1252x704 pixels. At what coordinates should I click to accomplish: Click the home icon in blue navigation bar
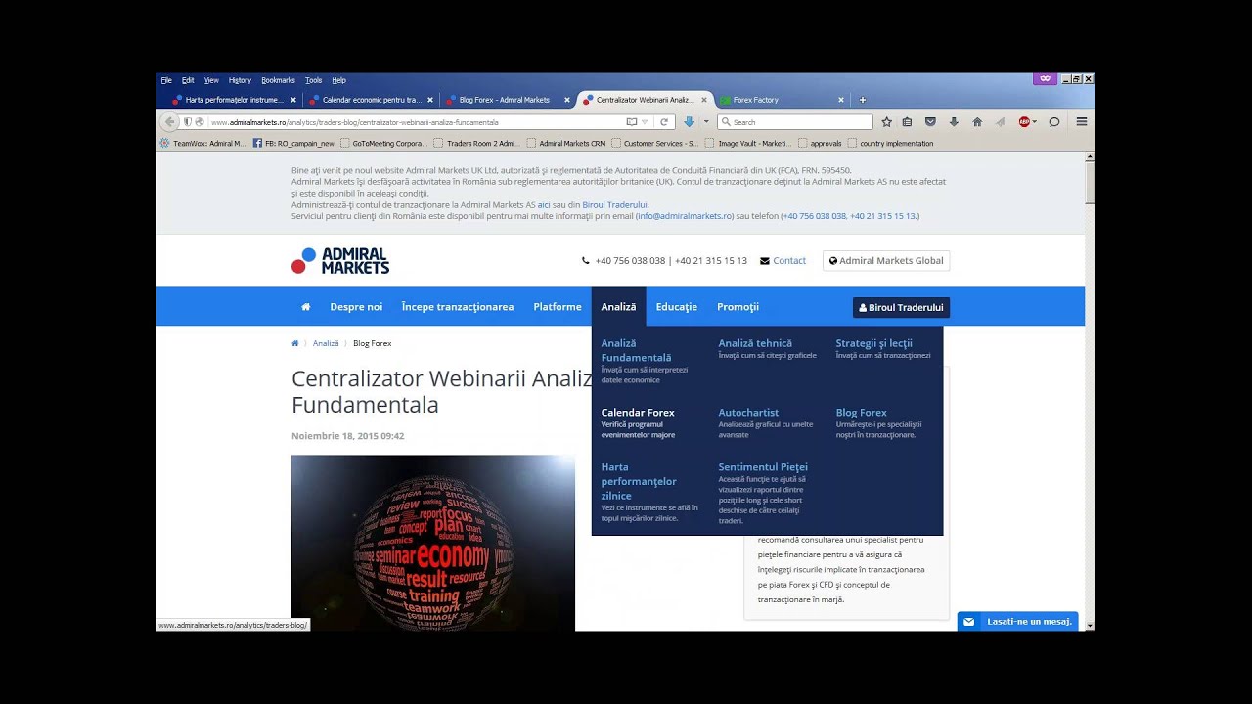(305, 307)
